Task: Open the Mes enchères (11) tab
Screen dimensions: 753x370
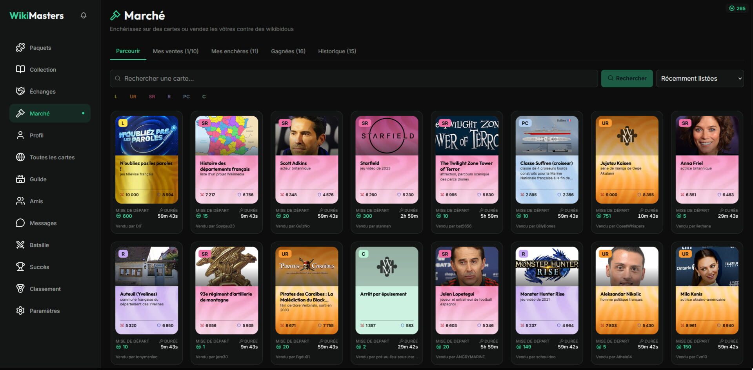Action: (x=235, y=51)
